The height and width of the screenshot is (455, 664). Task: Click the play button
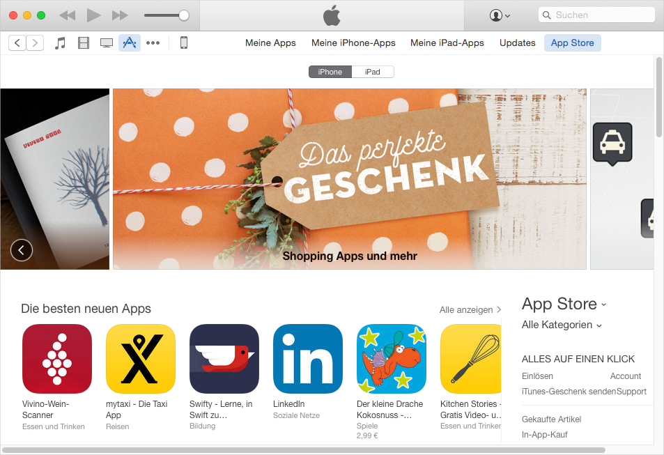pyautogui.click(x=93, y=15)
